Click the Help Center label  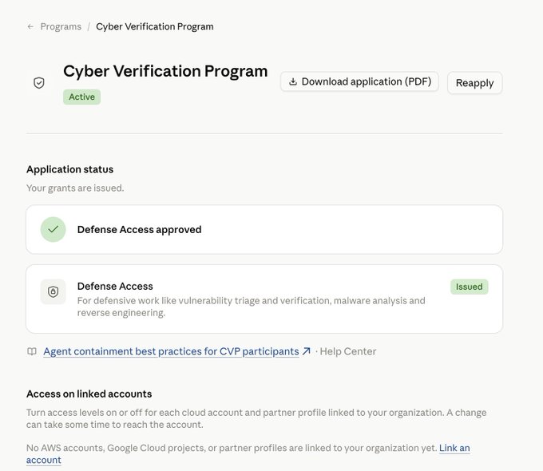coord(347,351)
